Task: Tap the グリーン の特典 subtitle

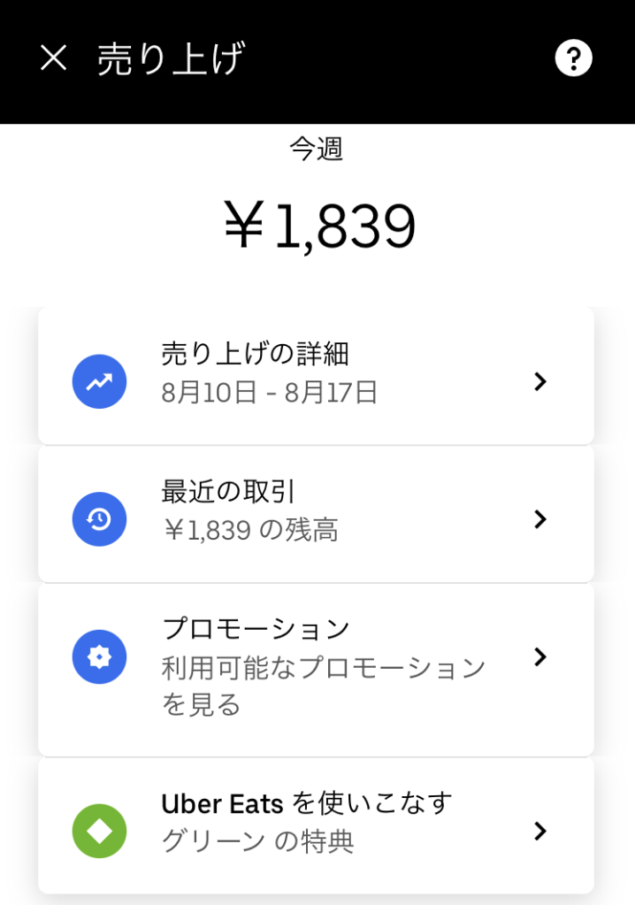Action: pos(257,841)
